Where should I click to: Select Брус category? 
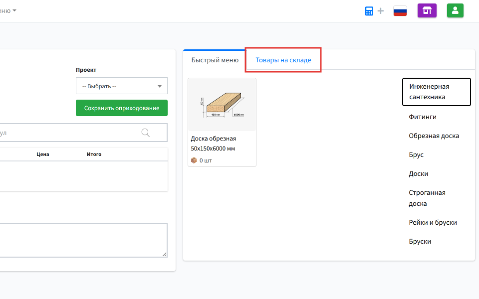tap(416, 154)
